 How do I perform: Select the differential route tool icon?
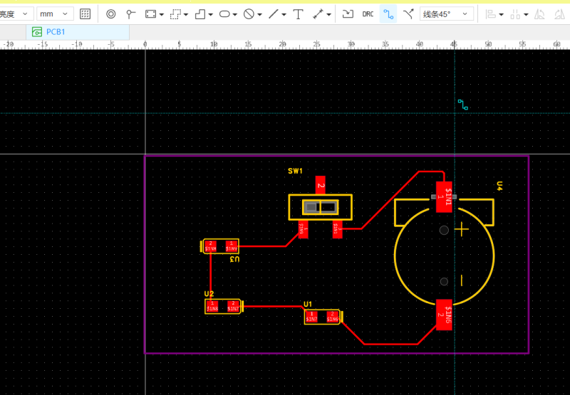(x=408, y=14)
